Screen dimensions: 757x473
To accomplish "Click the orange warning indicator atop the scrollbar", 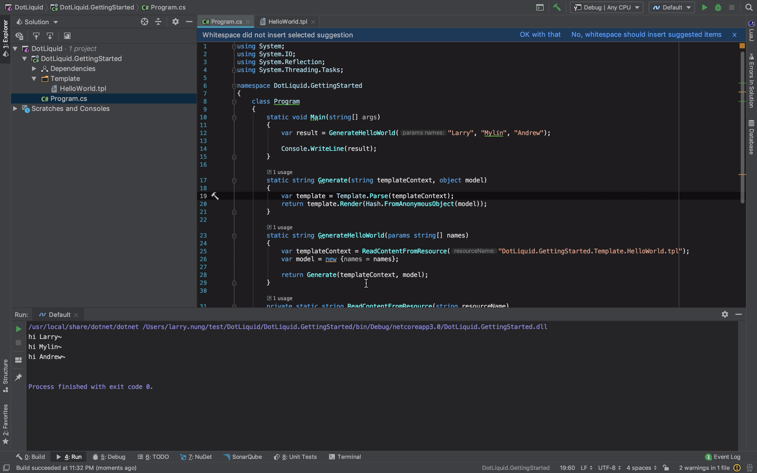I will (742, 46).
